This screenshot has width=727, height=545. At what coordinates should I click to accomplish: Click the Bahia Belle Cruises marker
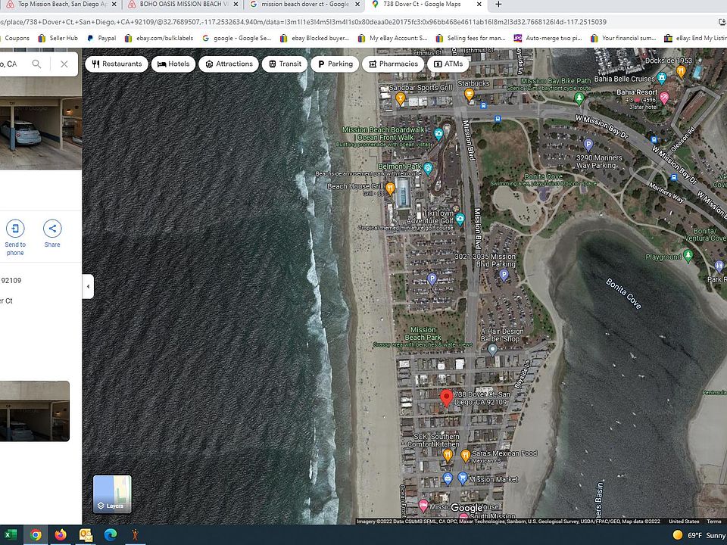click(662, 77)
